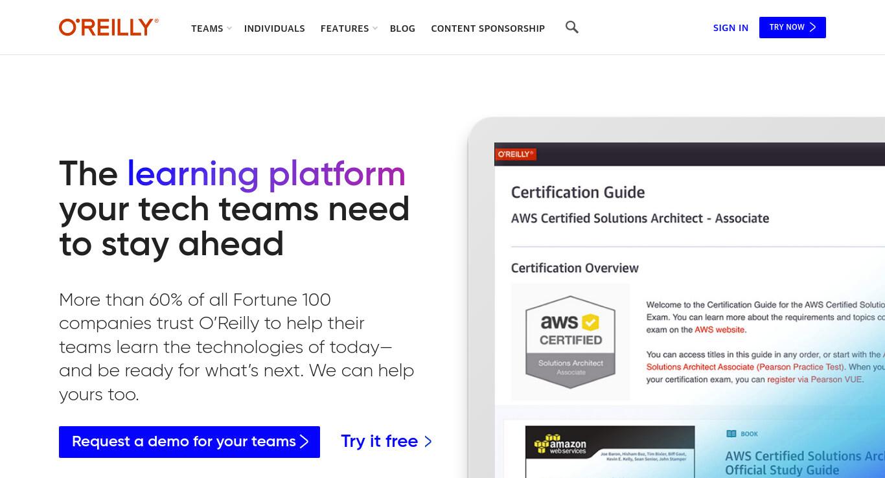Click the 'Certification Guide' heading
Screen dimensions: 885x478
[578, 192]
